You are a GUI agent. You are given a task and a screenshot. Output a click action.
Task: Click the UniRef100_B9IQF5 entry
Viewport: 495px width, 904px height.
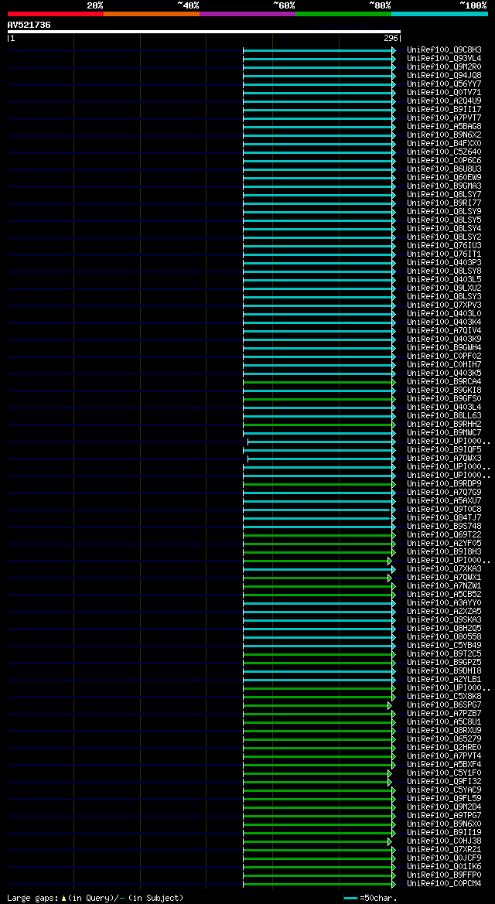click(444, 450)
